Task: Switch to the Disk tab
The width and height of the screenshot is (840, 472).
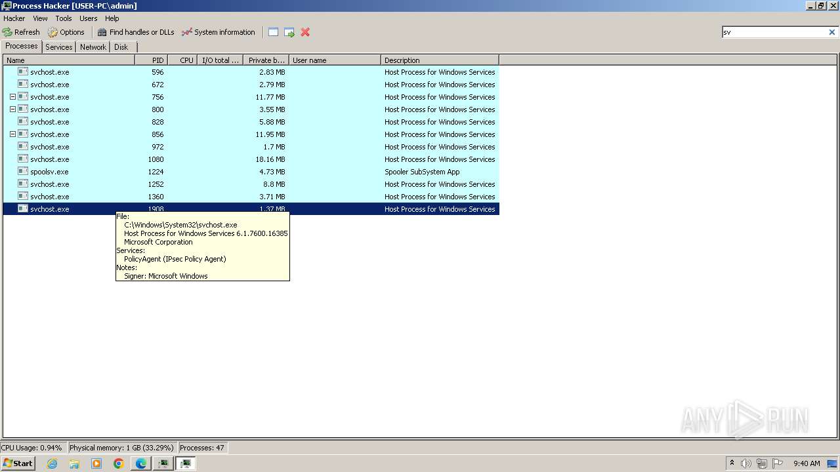Action: coord(121,47)
